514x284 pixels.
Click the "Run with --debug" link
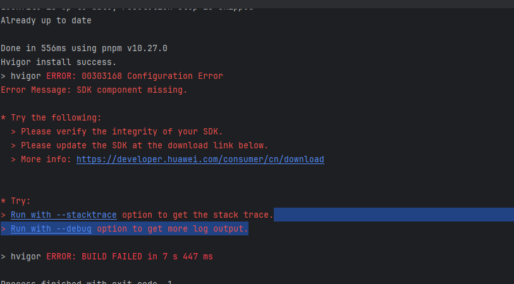click(x=51, y=229)
